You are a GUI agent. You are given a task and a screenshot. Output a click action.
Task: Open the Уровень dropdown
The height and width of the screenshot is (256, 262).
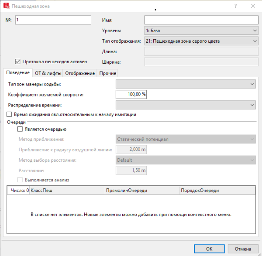point(201,31)
